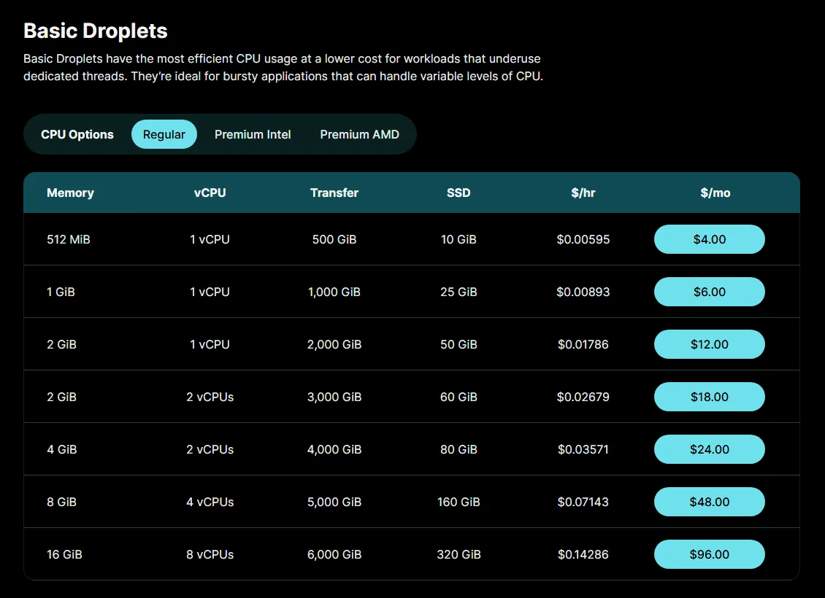Click the $0.14286 hourly price
The image size is (825, 598).
583,555
